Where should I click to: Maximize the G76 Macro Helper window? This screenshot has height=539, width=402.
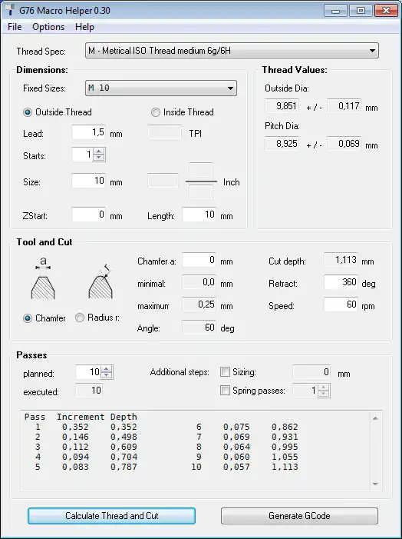pos(361,10)
